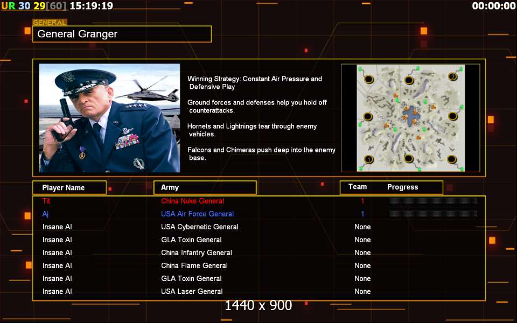Click the 15:19:19 clock readout
517x323 pixels.
pos(91,5)
